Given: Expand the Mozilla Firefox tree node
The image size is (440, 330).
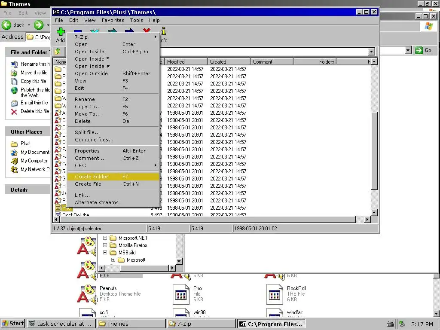Looking at the screenshot, I should pyautogui.click(x=105, y=245).
